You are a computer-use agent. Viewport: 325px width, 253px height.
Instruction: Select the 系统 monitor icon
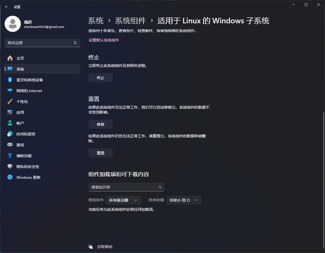coord(10,69)
